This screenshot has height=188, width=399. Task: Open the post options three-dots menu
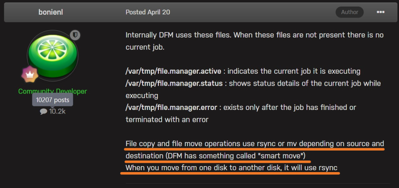[x=380, y=12]
